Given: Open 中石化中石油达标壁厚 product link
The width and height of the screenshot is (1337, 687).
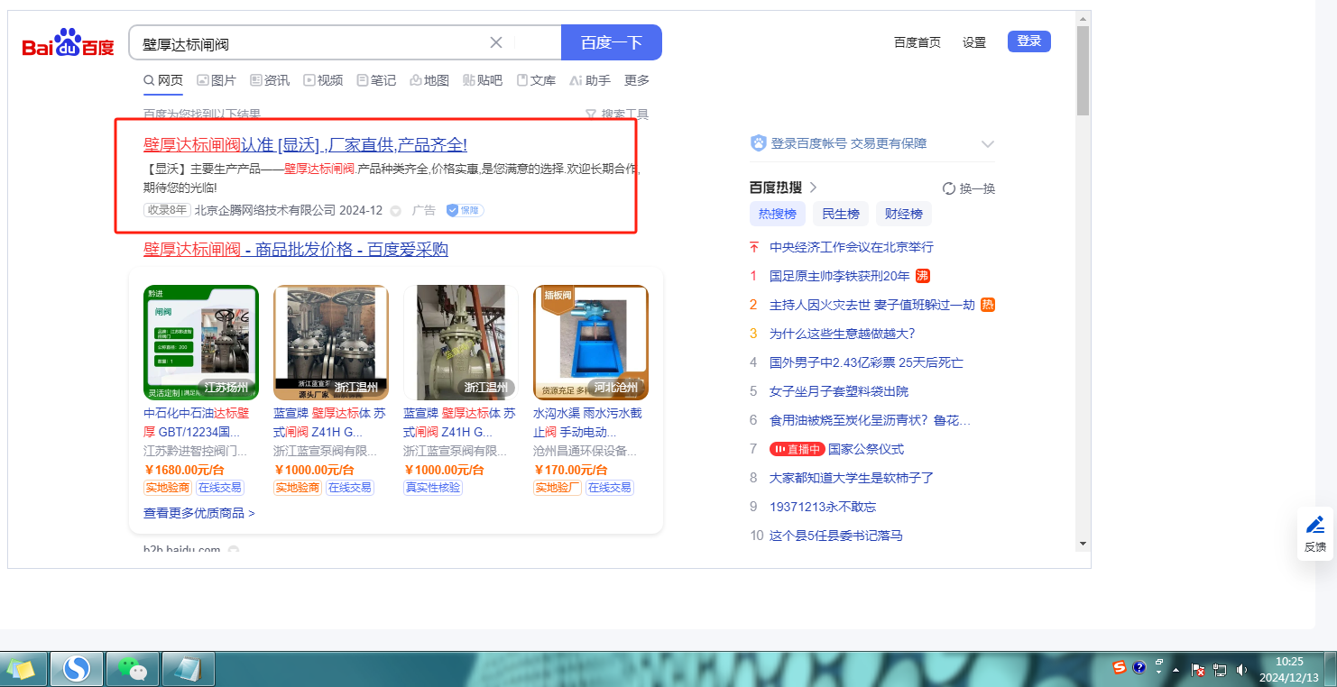Looking at the screenshot, I should [x=197, y=422].
